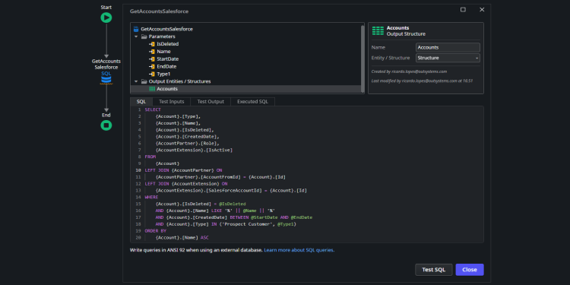570x285 pixels.
Task: Click the Output Entities / Structures folder icon
Action: pos(144,81)
